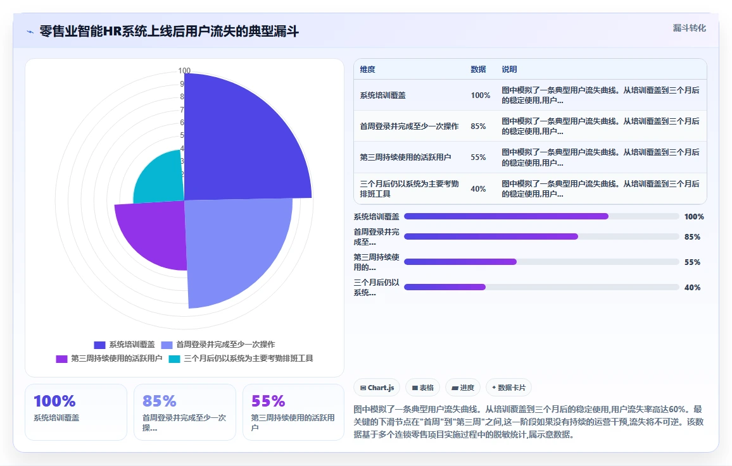Click the 系统培训覆盖 progress bar
This screenshot has height=466, width=732.
(x=541, y=216)
